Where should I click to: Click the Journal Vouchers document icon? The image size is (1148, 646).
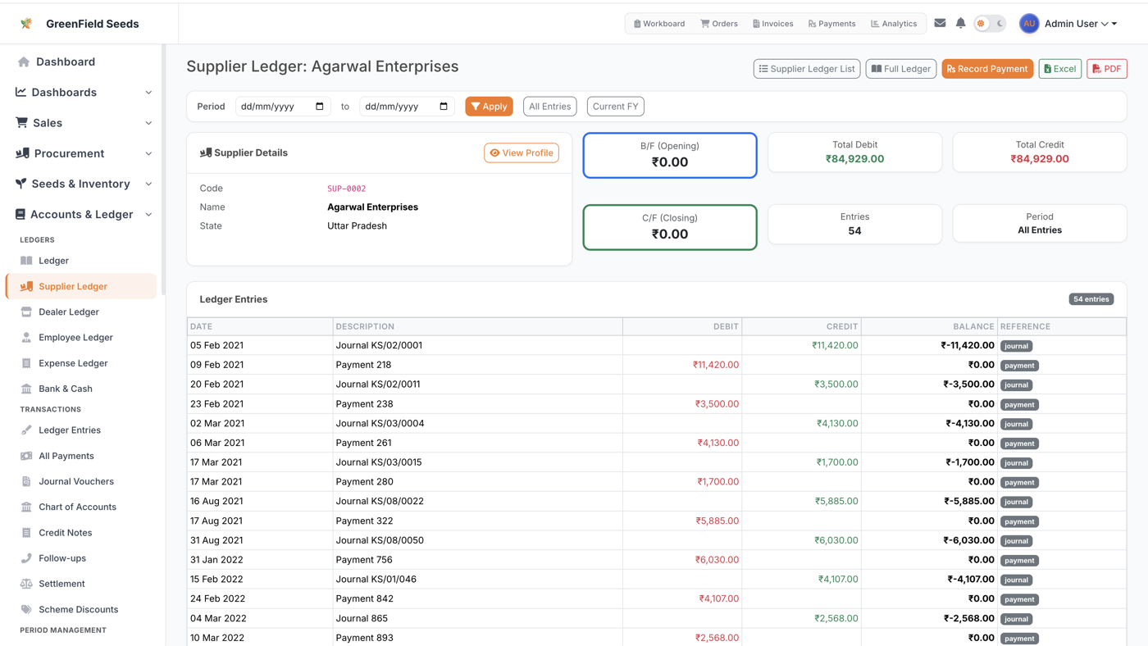coord(26,481)
